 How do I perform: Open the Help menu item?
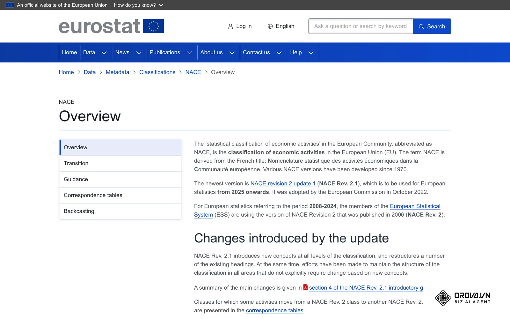pyautogui.click(x=296, y=52)
